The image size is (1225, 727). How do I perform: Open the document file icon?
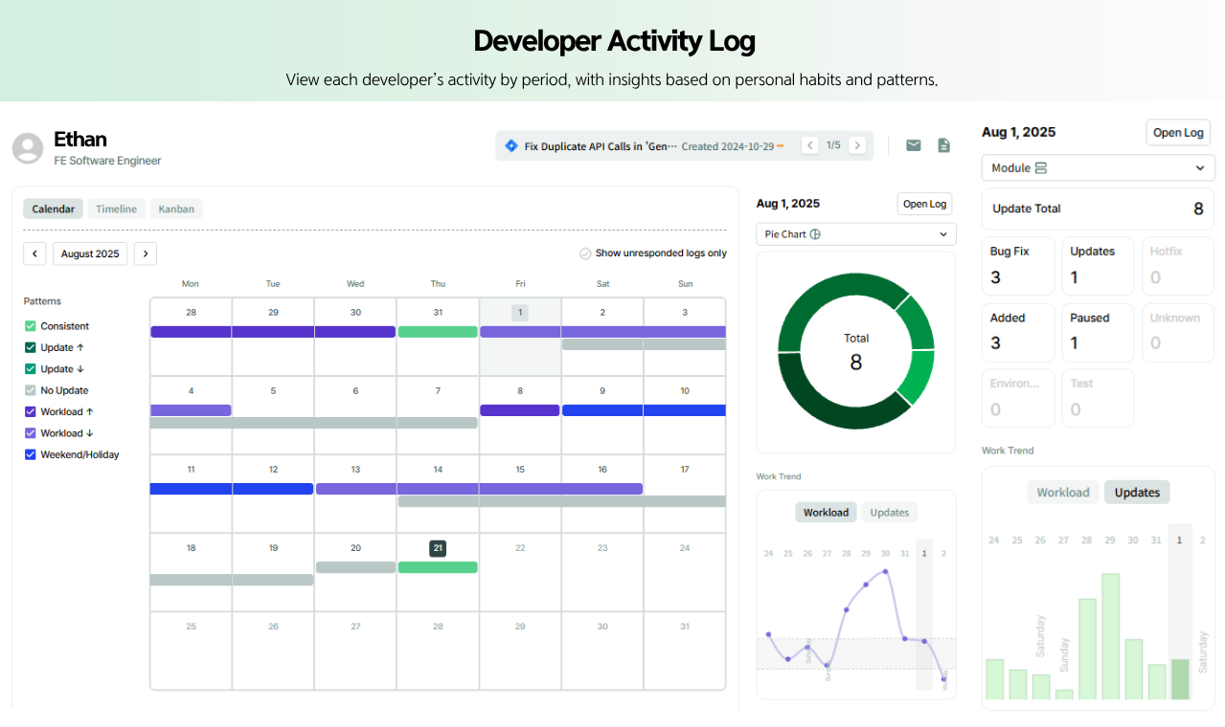[x=943, y=145]
